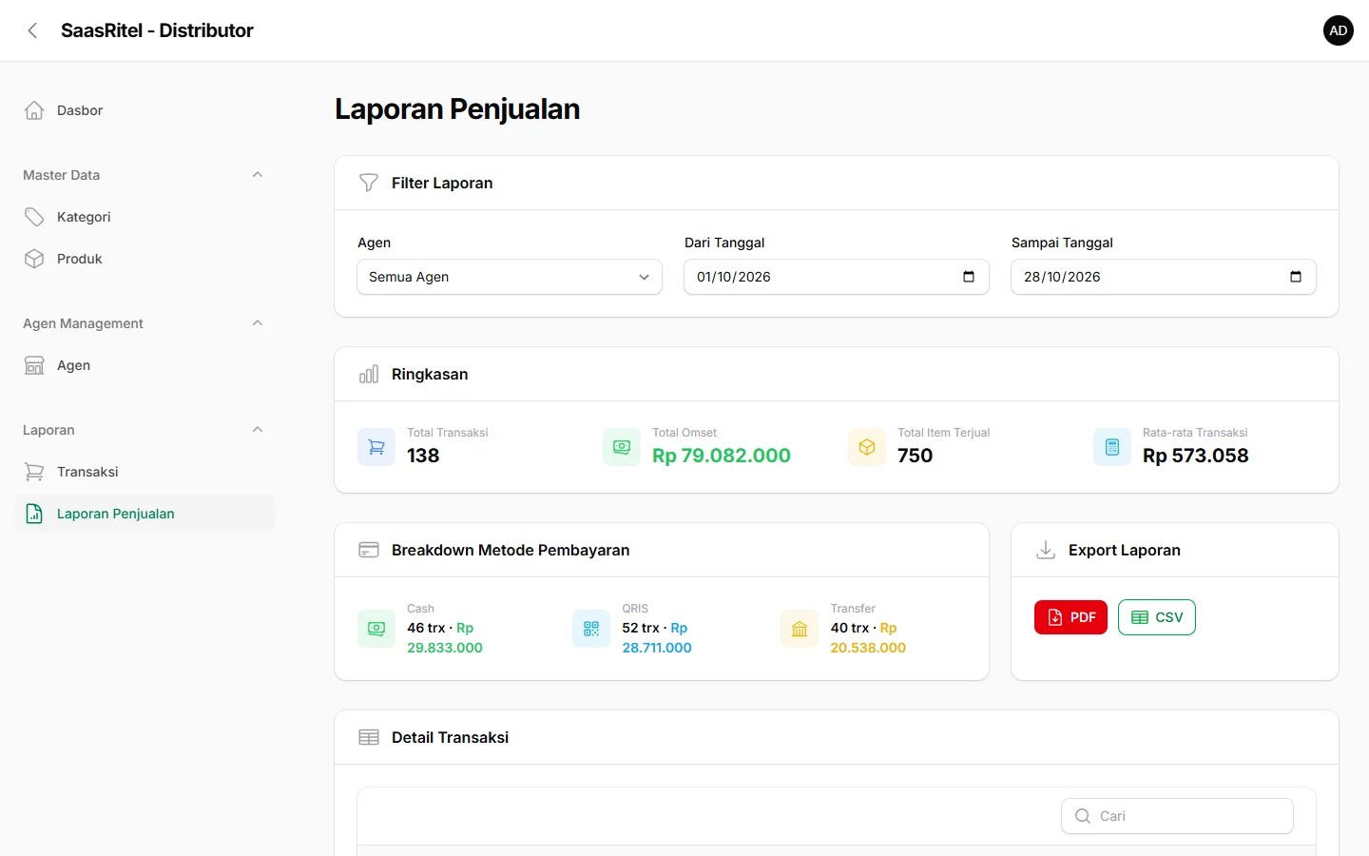Click the 20.538.000 transfer amount

868,648
